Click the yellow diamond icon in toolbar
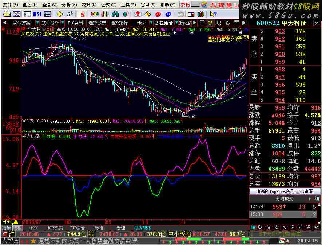This screenshot has width=322, height=245. click(x=148, y=14)
